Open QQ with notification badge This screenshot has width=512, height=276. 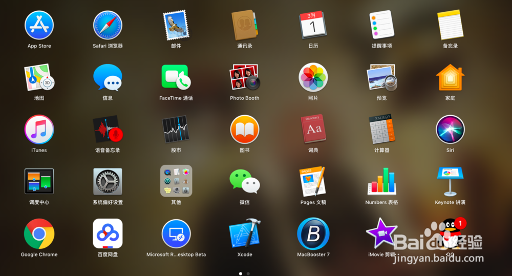(x=450, y=234)
